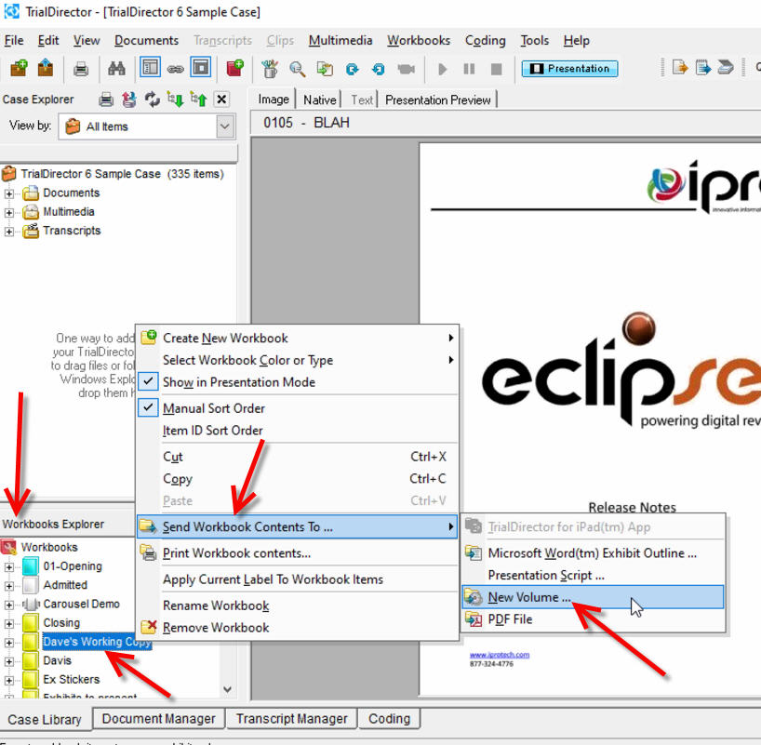The height and width of the screenshot is (745, 761).
Task: Select New Volume in submenu
Action: click(593, 597)
